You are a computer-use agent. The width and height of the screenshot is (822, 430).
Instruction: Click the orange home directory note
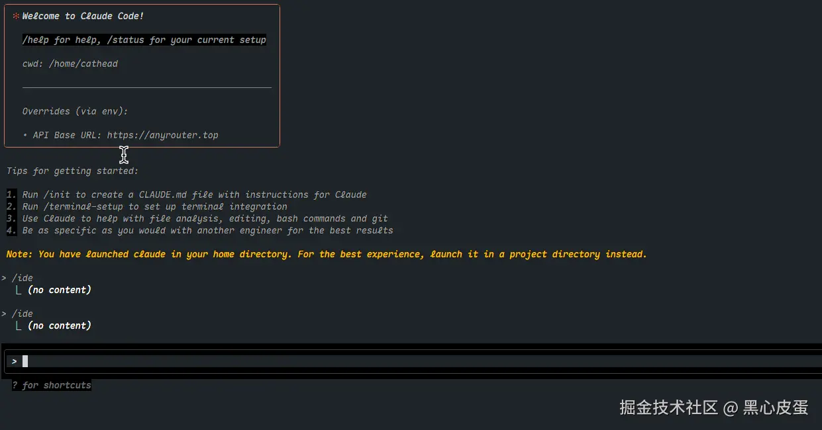[x=327, y=254]
